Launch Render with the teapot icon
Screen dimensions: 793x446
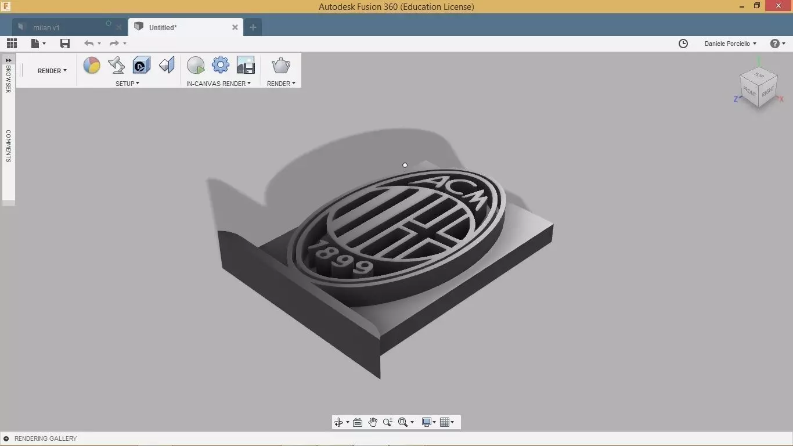click(x=281, y=65)
